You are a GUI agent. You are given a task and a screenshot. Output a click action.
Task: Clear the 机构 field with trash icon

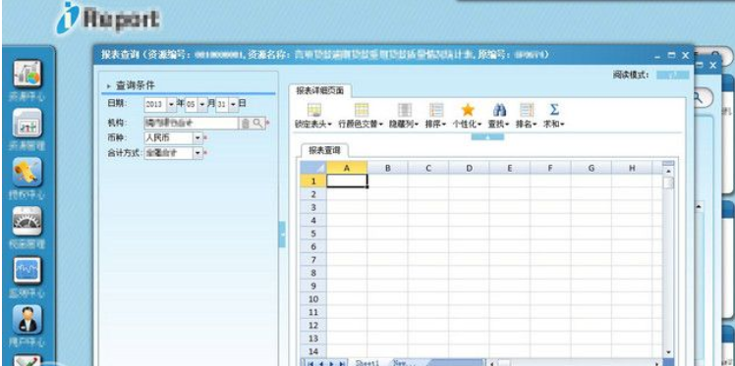pyautogui.click(x=245, y=123)
